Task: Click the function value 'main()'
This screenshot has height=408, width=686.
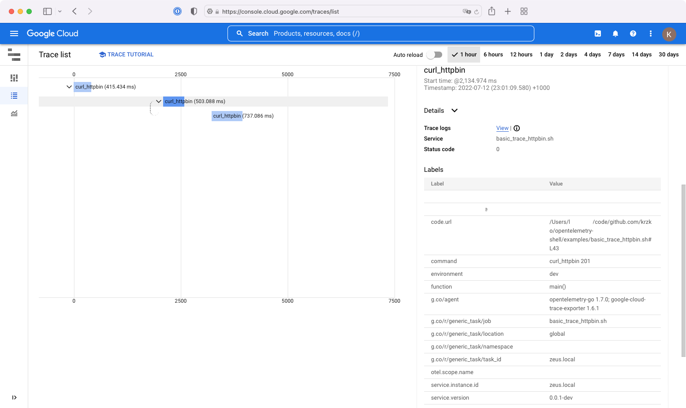Action: (557, 287)
